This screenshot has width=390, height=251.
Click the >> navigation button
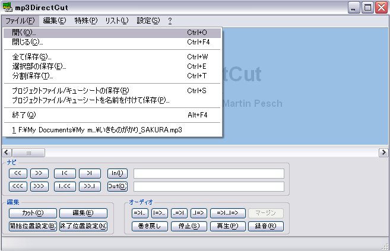pos(39,173)
